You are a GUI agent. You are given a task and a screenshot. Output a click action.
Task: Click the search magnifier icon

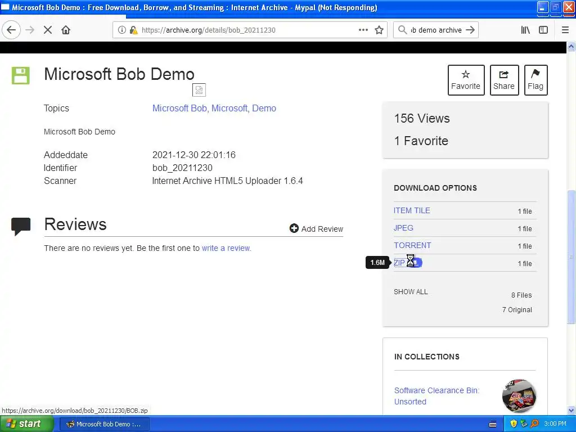click(402, 30)
